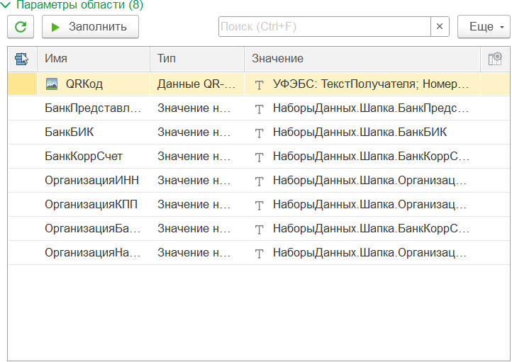Click type cell in ОрганизацияКПП row

click(197, 205)
